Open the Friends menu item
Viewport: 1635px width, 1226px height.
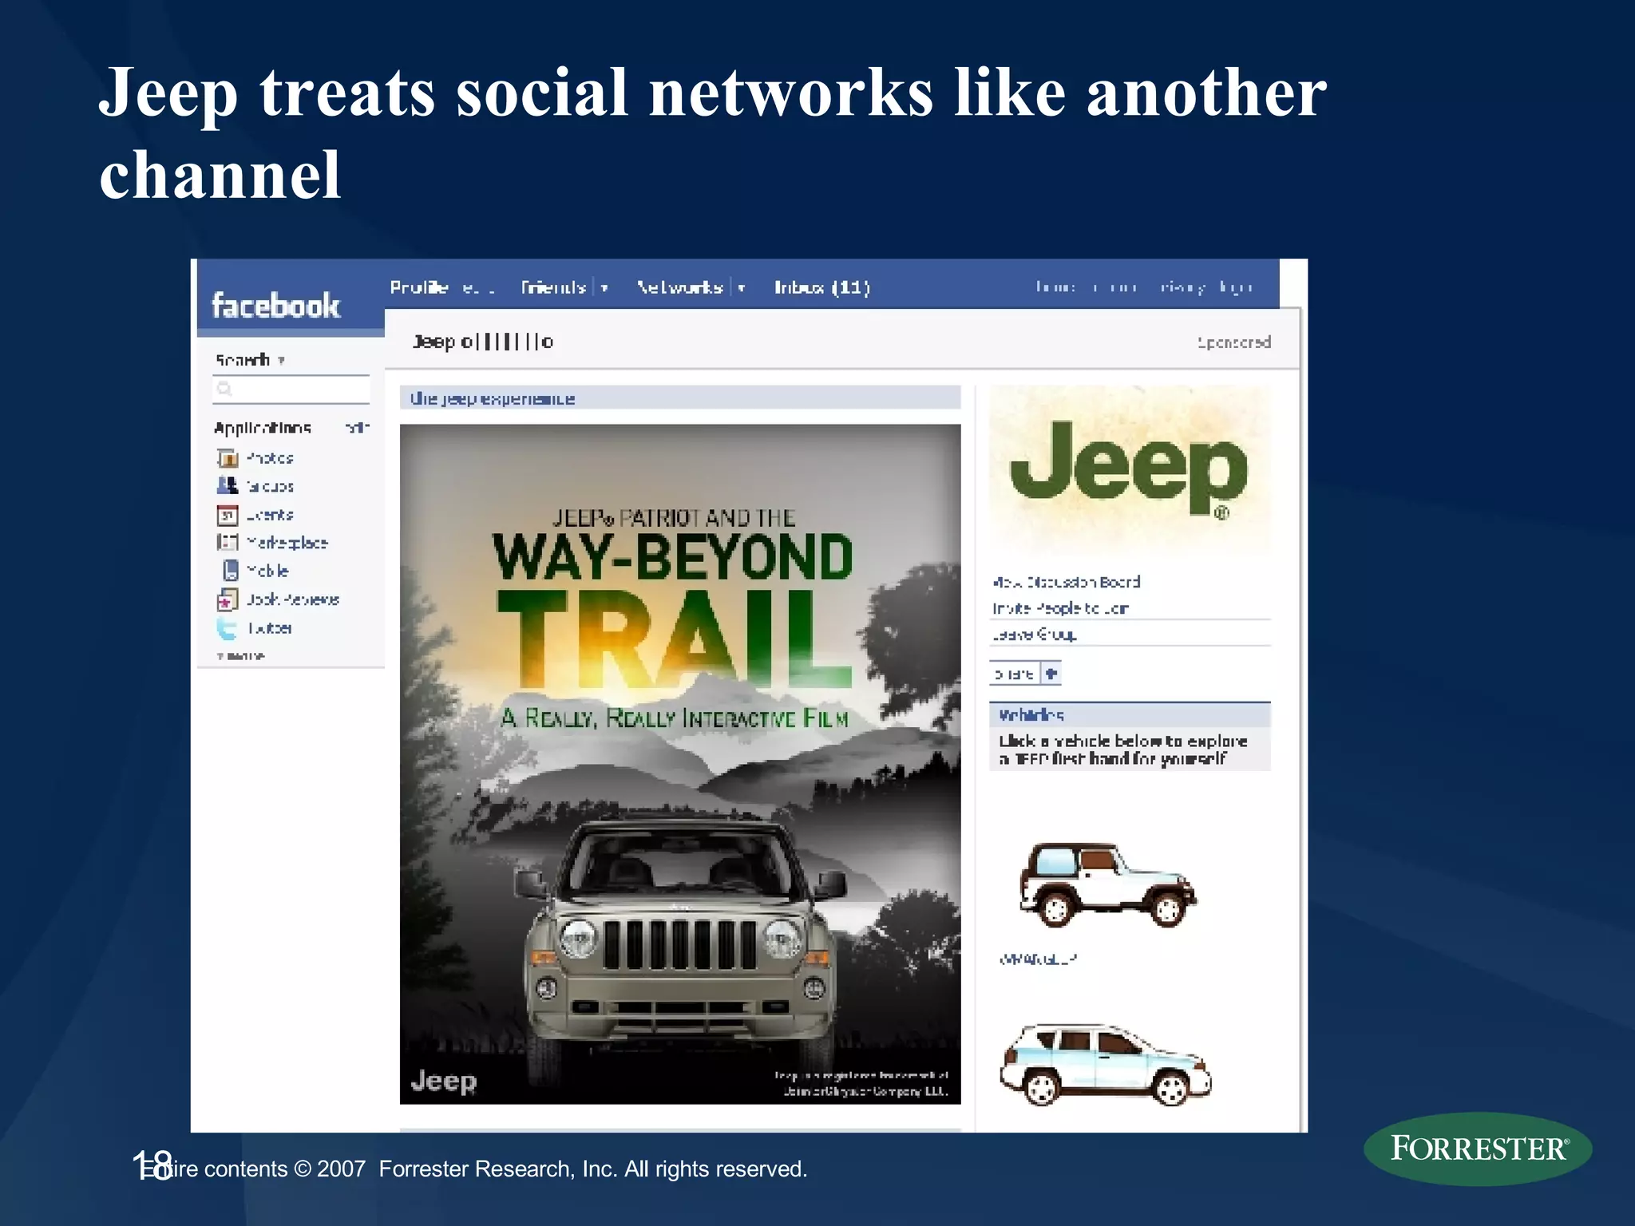(553, 287)
